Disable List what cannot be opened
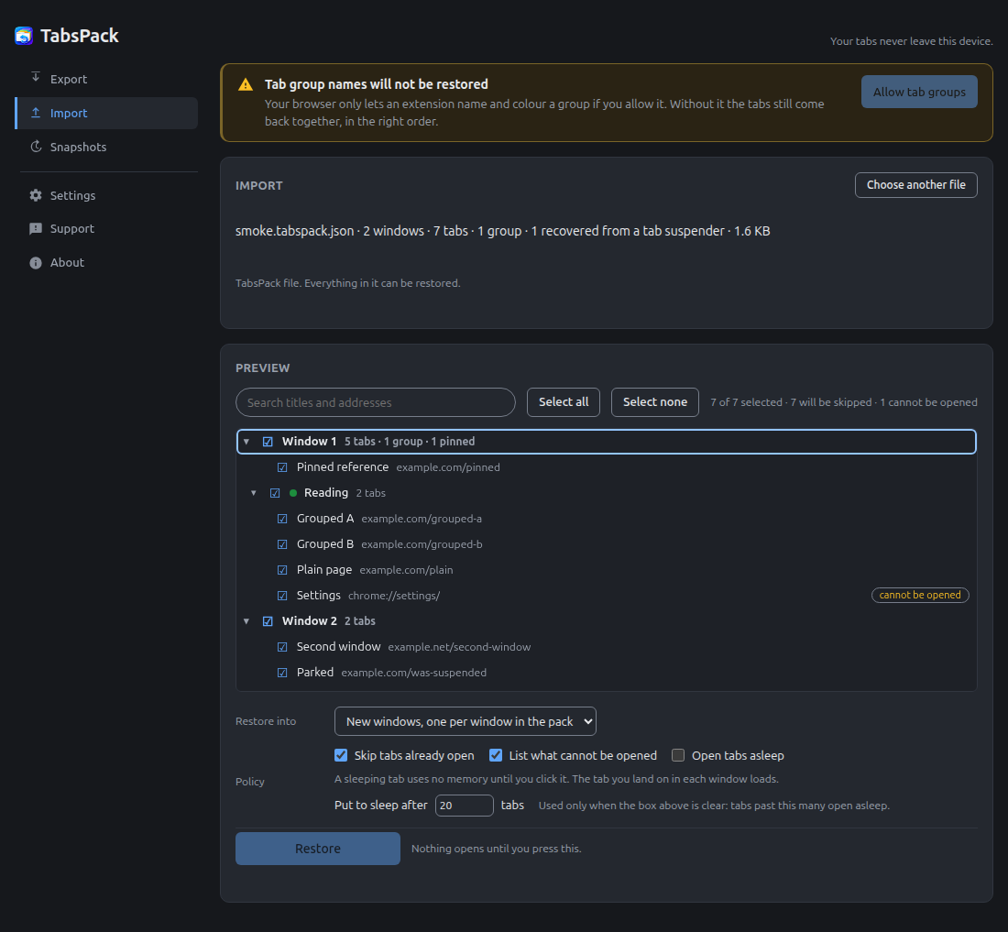Image resolution: width=1008 pixels, height=932 pixels. (x=496, y=755)
